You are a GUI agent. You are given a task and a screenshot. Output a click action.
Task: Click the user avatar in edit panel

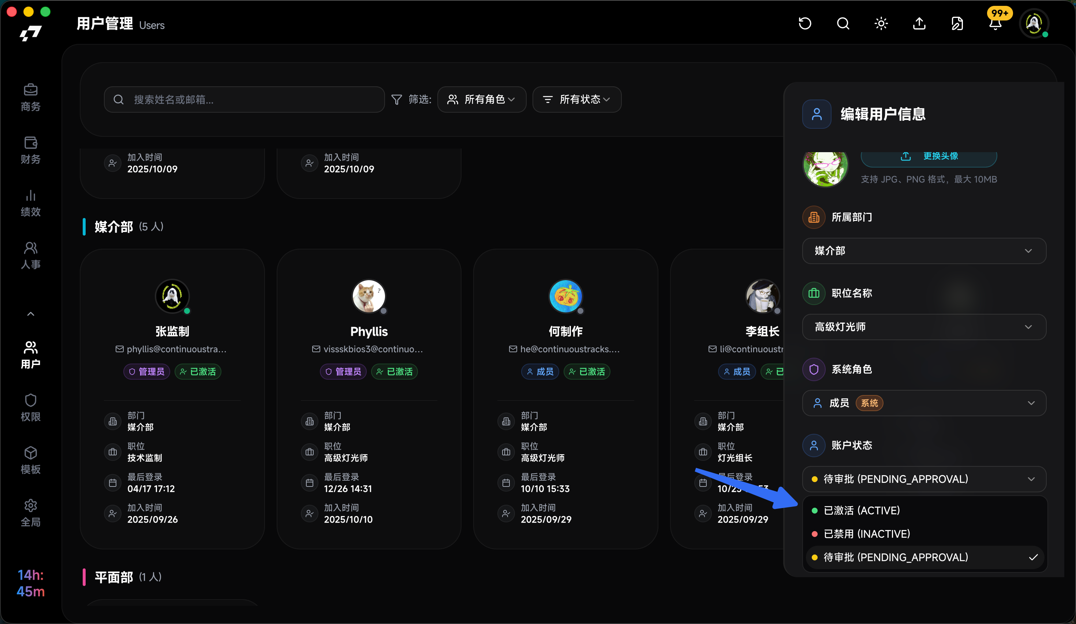point(825,168)
